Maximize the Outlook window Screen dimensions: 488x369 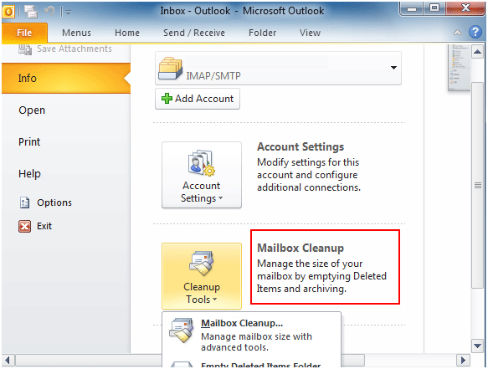coord(434,8)
